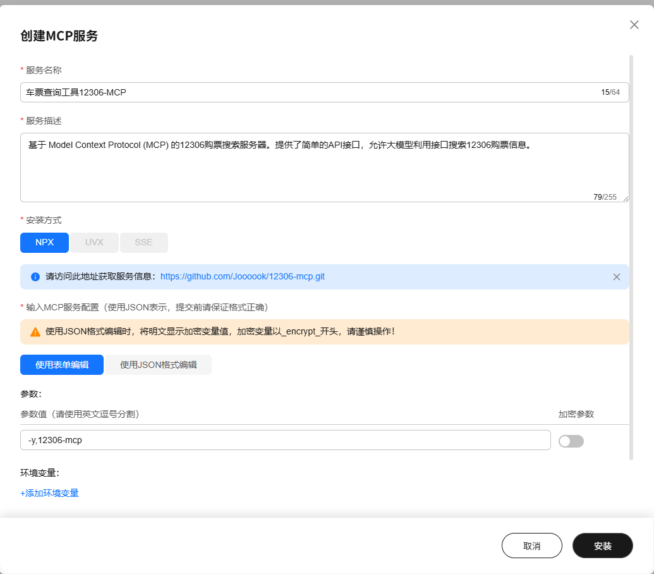Select NPX install method
The width and height of the screenshot is (654, 574).
pos(45,242)
